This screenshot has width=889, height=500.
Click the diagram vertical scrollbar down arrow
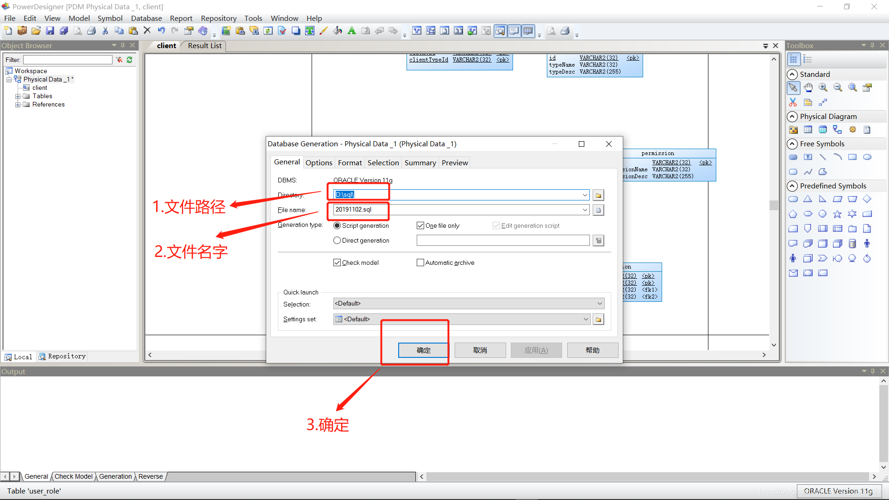774,345
